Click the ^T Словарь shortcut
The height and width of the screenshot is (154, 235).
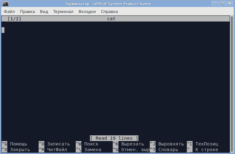tap(164, 150)
